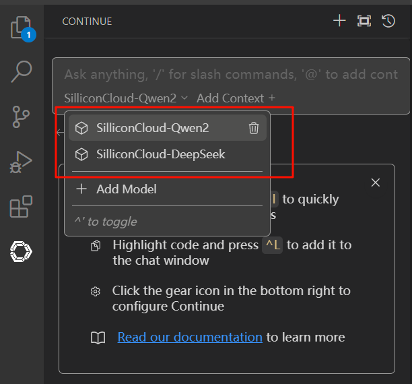Open Continue in full screen mode

point(364,21)
